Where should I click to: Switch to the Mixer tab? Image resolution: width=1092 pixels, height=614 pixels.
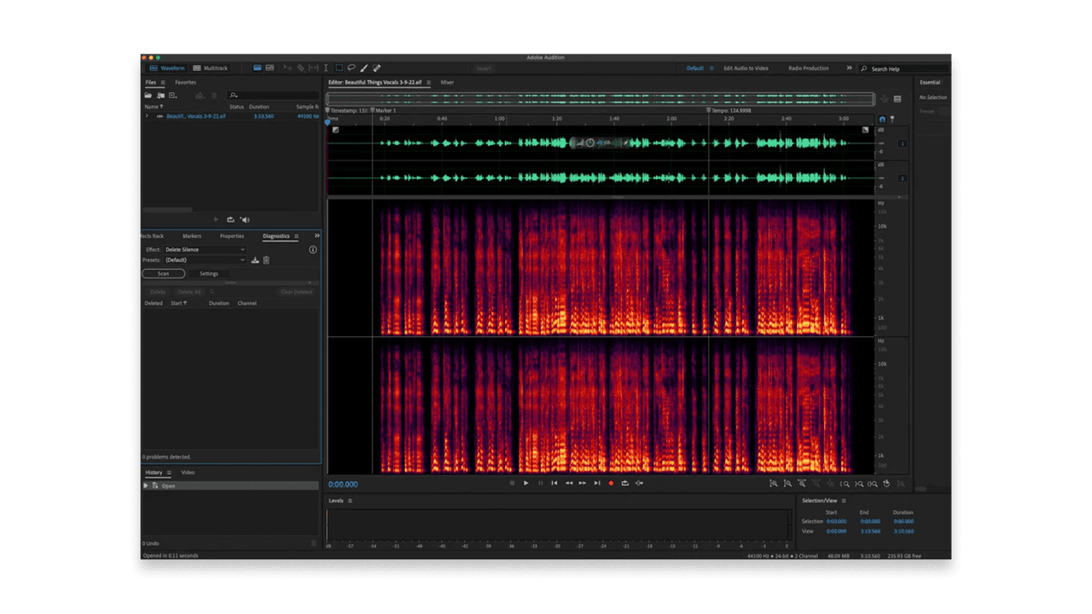coord(447,82)
